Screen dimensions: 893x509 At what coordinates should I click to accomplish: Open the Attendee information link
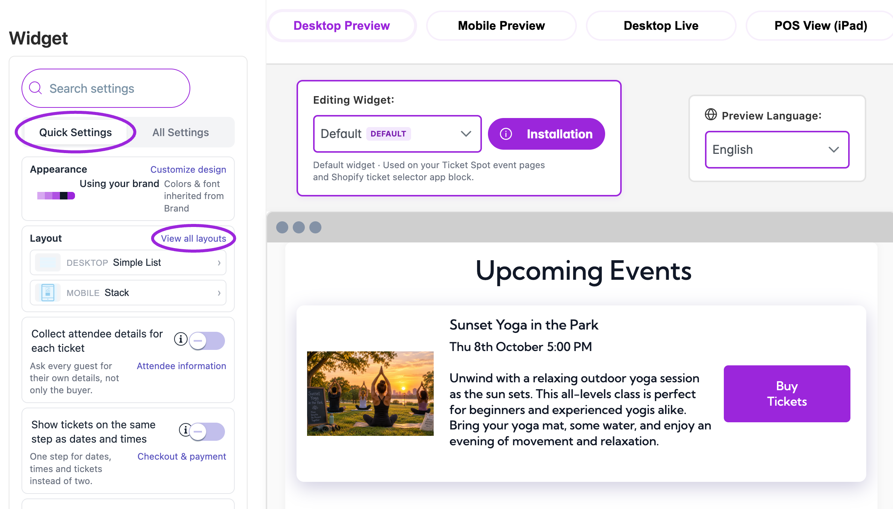tap(181, 366)
